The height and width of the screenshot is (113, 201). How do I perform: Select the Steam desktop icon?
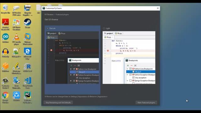point(27,24)
